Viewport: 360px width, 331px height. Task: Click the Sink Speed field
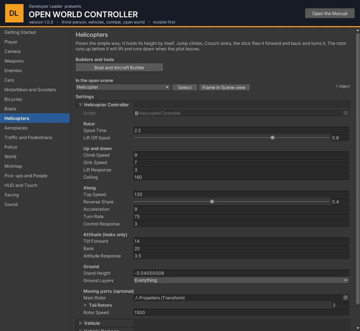241,162
